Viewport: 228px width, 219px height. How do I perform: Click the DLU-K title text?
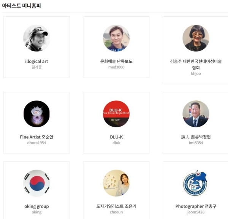point(116,137)
